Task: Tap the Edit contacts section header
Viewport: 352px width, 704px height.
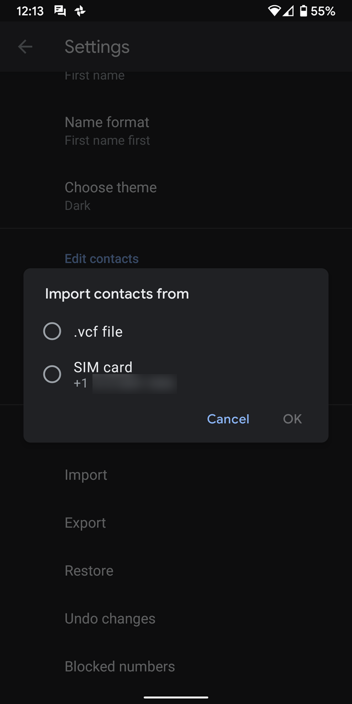Action: click(x=101, y=258)
